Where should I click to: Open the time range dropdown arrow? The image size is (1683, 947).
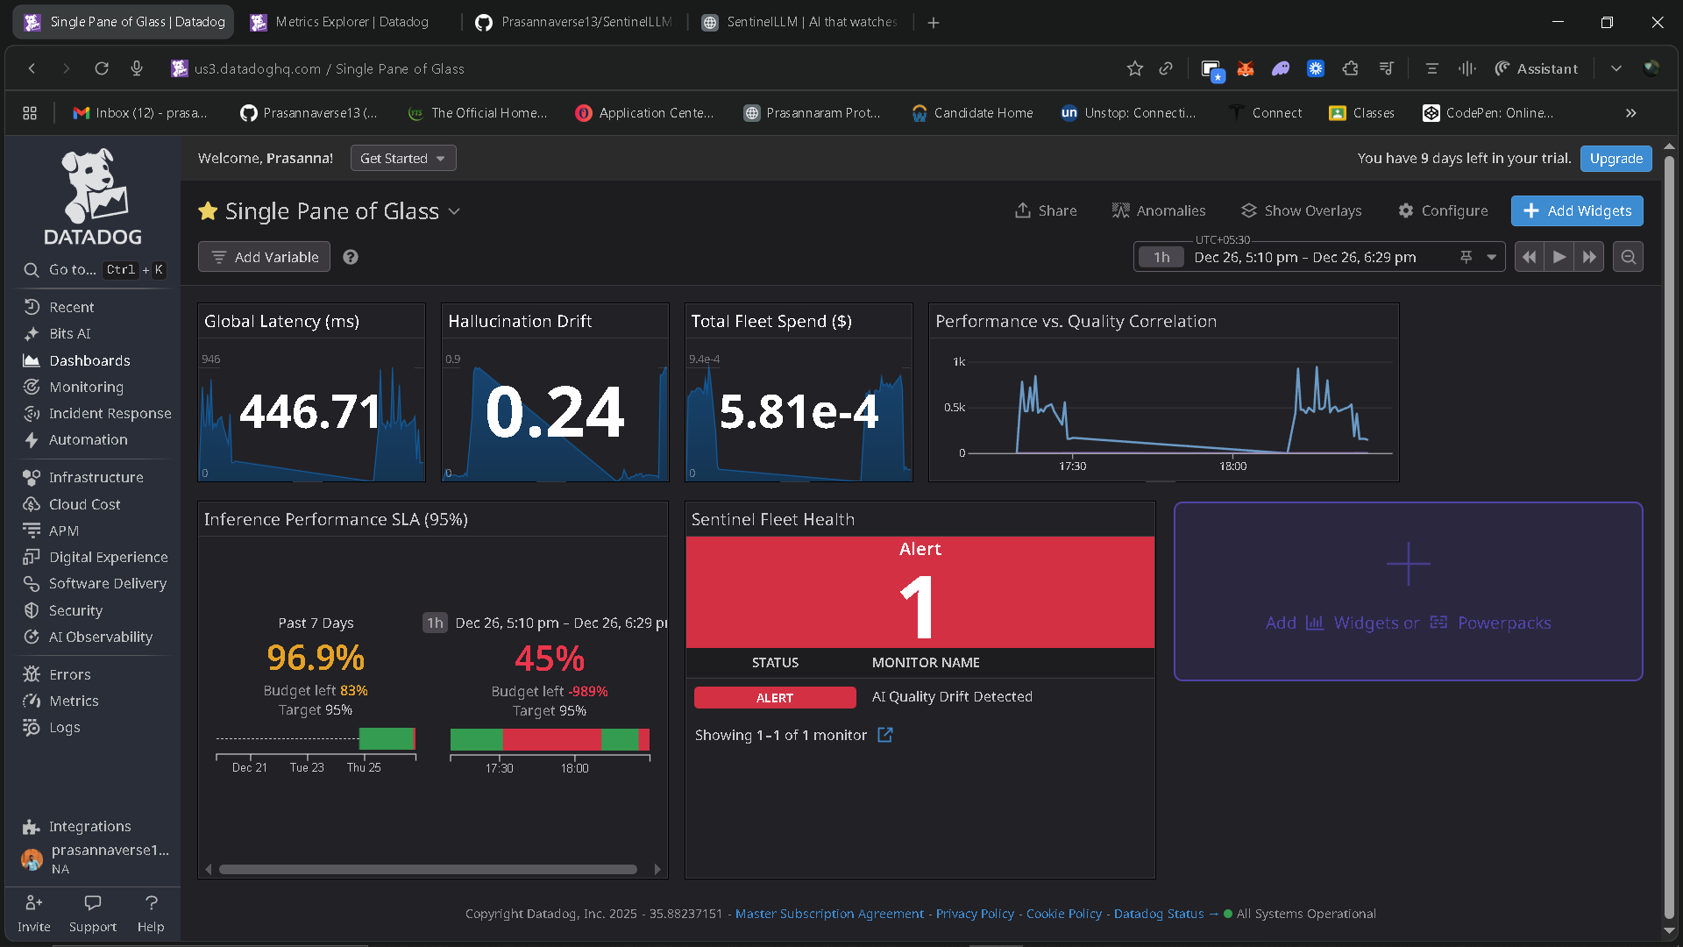1491,257
